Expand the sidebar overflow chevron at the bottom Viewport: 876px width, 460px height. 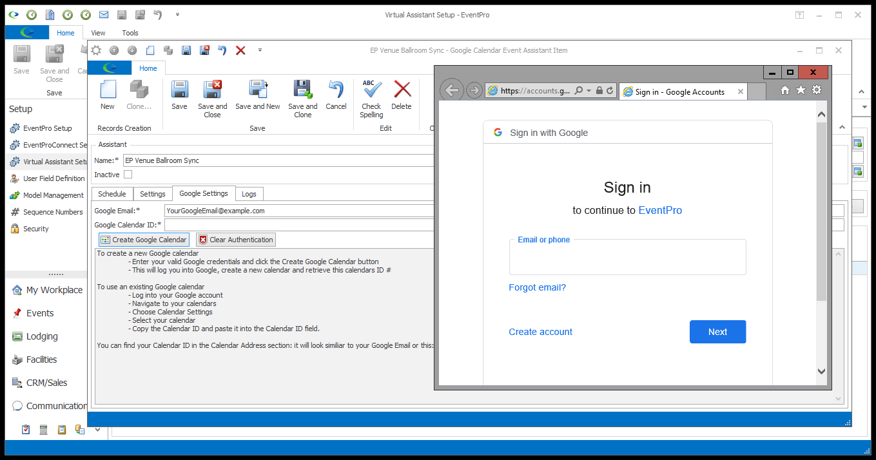coord(97,430)
